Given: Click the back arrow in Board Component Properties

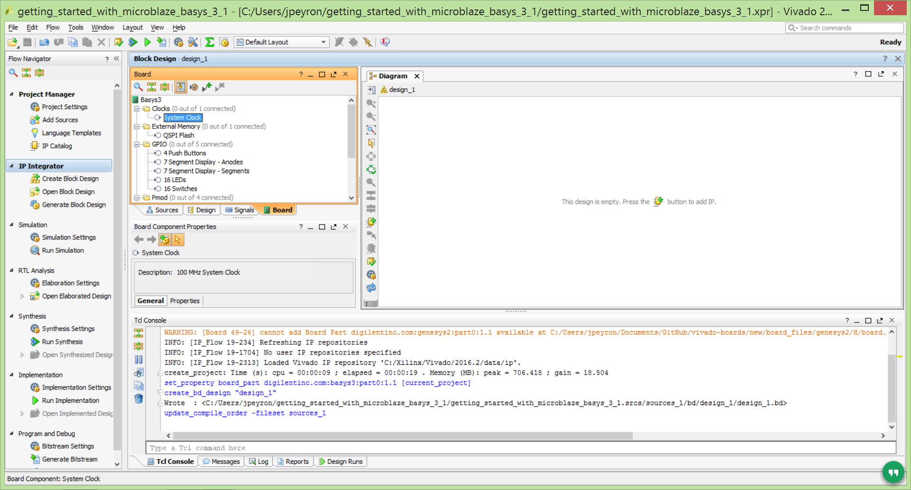Looking at the screenshot, I should 139,240.
